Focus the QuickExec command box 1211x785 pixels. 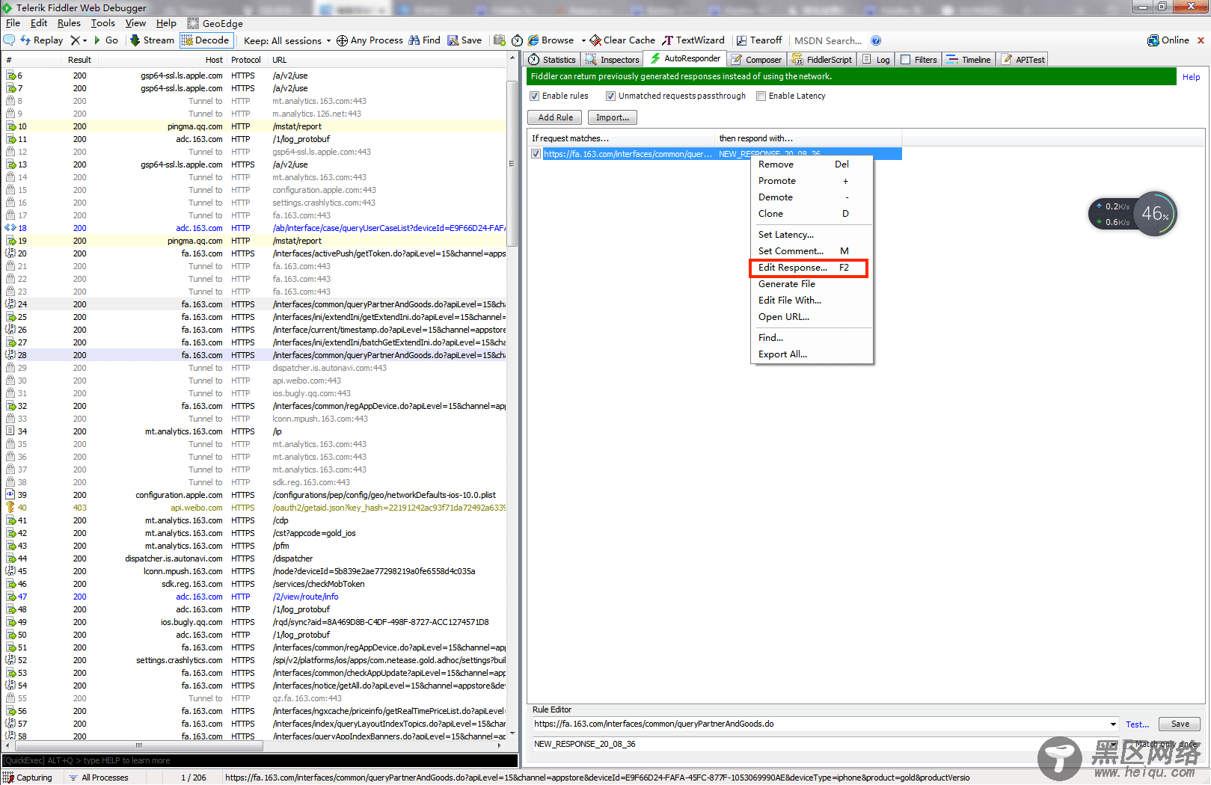[260, 760]
